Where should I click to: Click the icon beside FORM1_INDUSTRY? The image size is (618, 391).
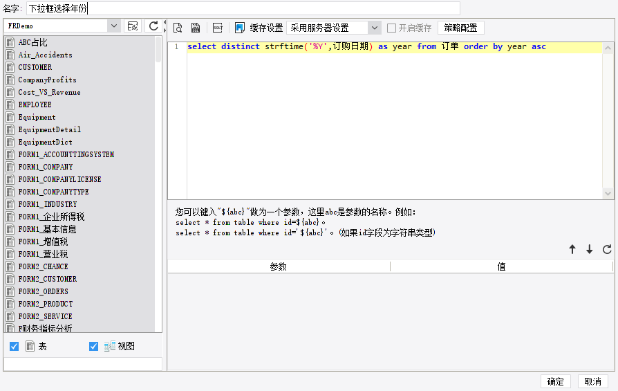10,204
